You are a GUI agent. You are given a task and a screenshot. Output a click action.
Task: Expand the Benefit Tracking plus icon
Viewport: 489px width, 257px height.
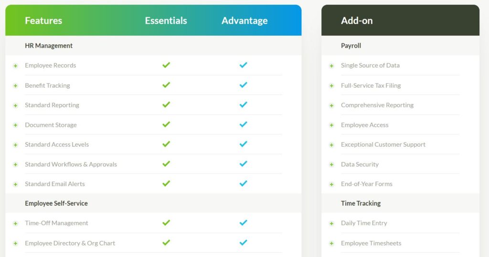(15, 86)
